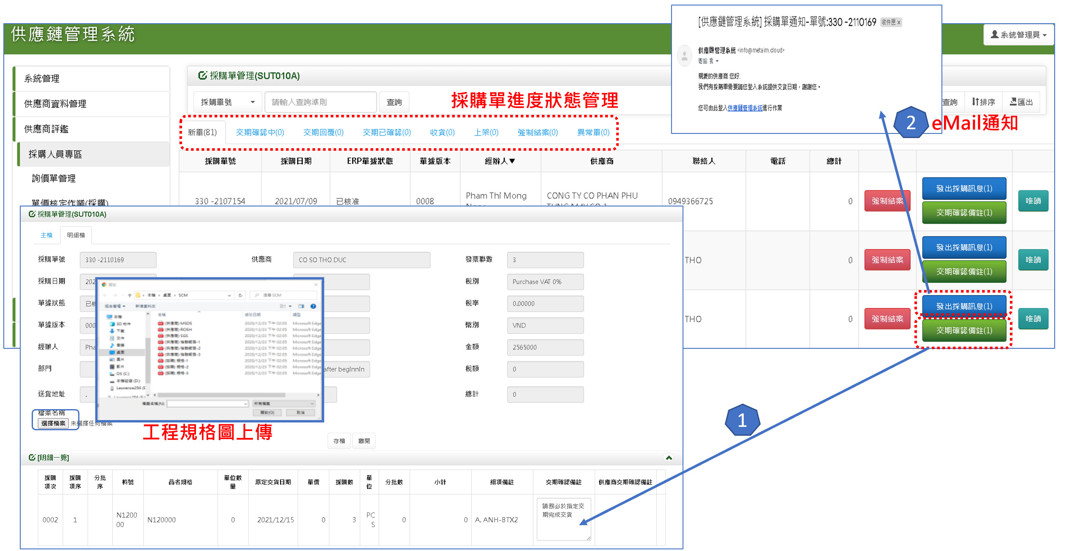Image resolution: width=1069 pixels, height=551 pixels.
Task: Open the 系統管理員 user dropdown
Action: (1018, 35)
